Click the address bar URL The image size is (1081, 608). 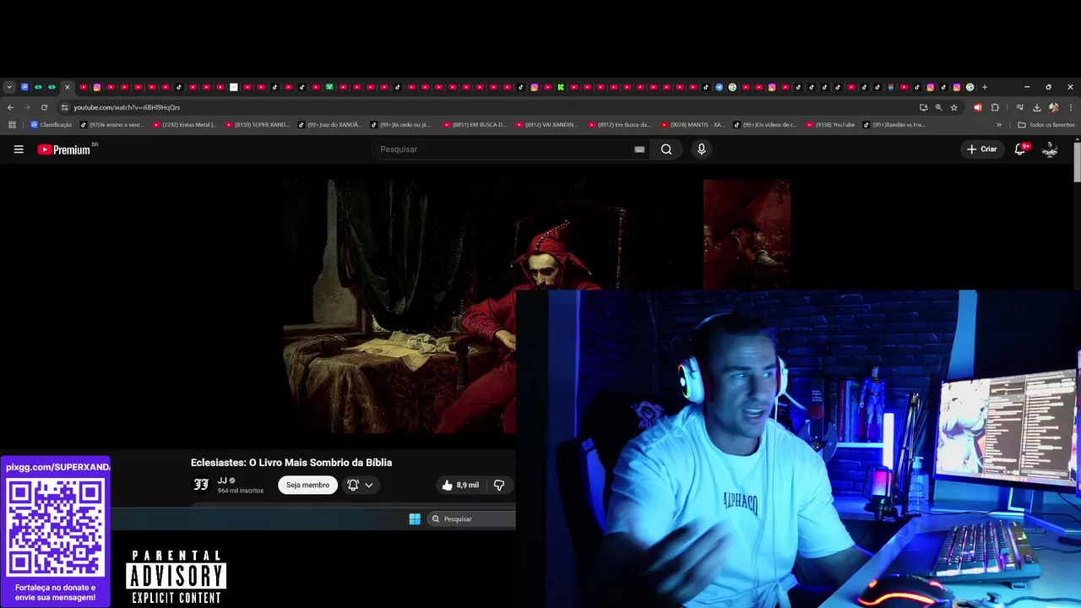coord(127,107)
